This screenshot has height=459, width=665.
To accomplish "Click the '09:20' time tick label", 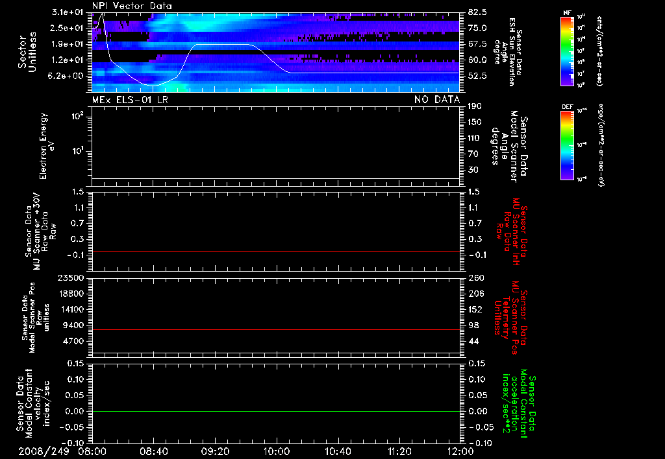I will [215, 451].
